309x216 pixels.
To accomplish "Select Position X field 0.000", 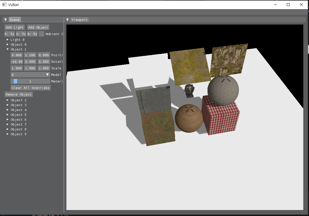I will (x=17, y=55).
